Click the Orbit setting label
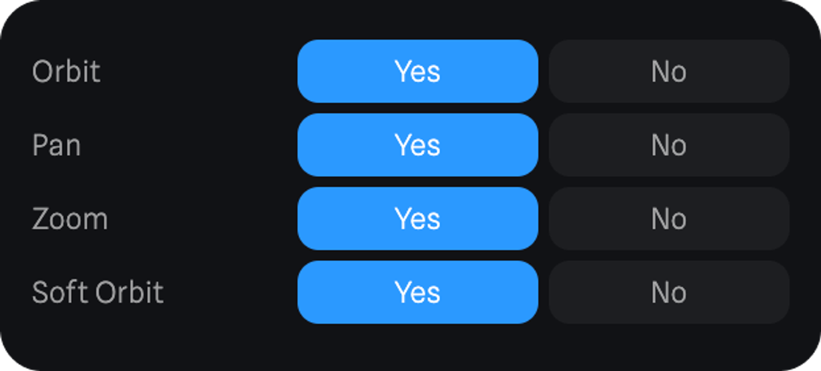 click(66, 71)
